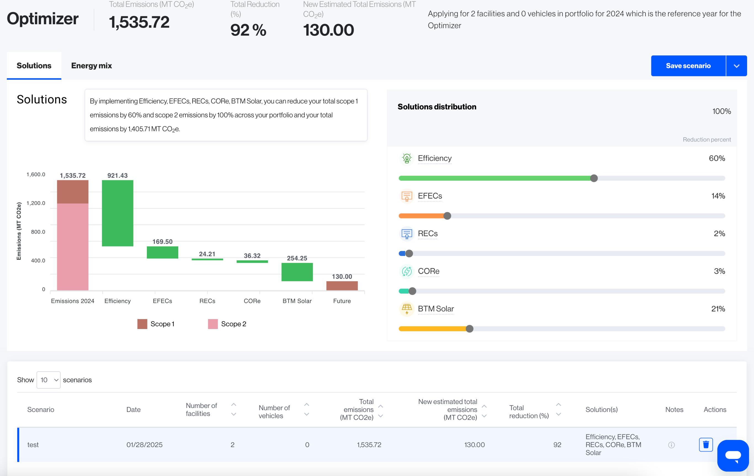Click the CORe slider handle
754x476 pixels.
412,291
